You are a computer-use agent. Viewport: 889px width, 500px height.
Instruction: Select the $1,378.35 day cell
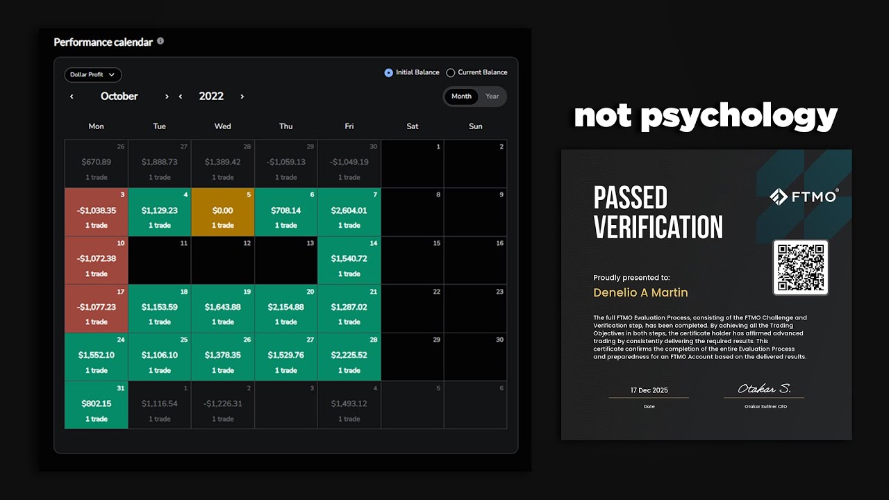223,357
